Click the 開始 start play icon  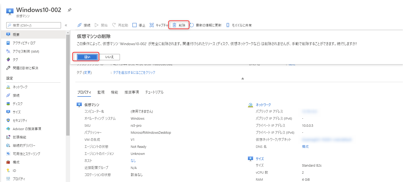[96, 25]
